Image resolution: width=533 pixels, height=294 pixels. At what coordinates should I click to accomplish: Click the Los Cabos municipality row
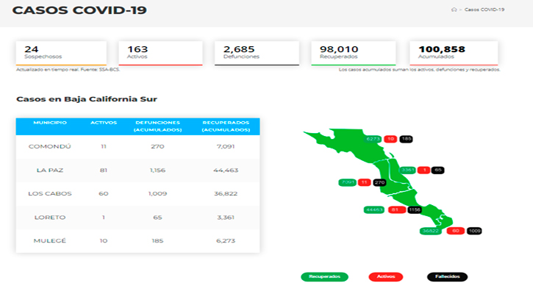click(x=137, y=193)
